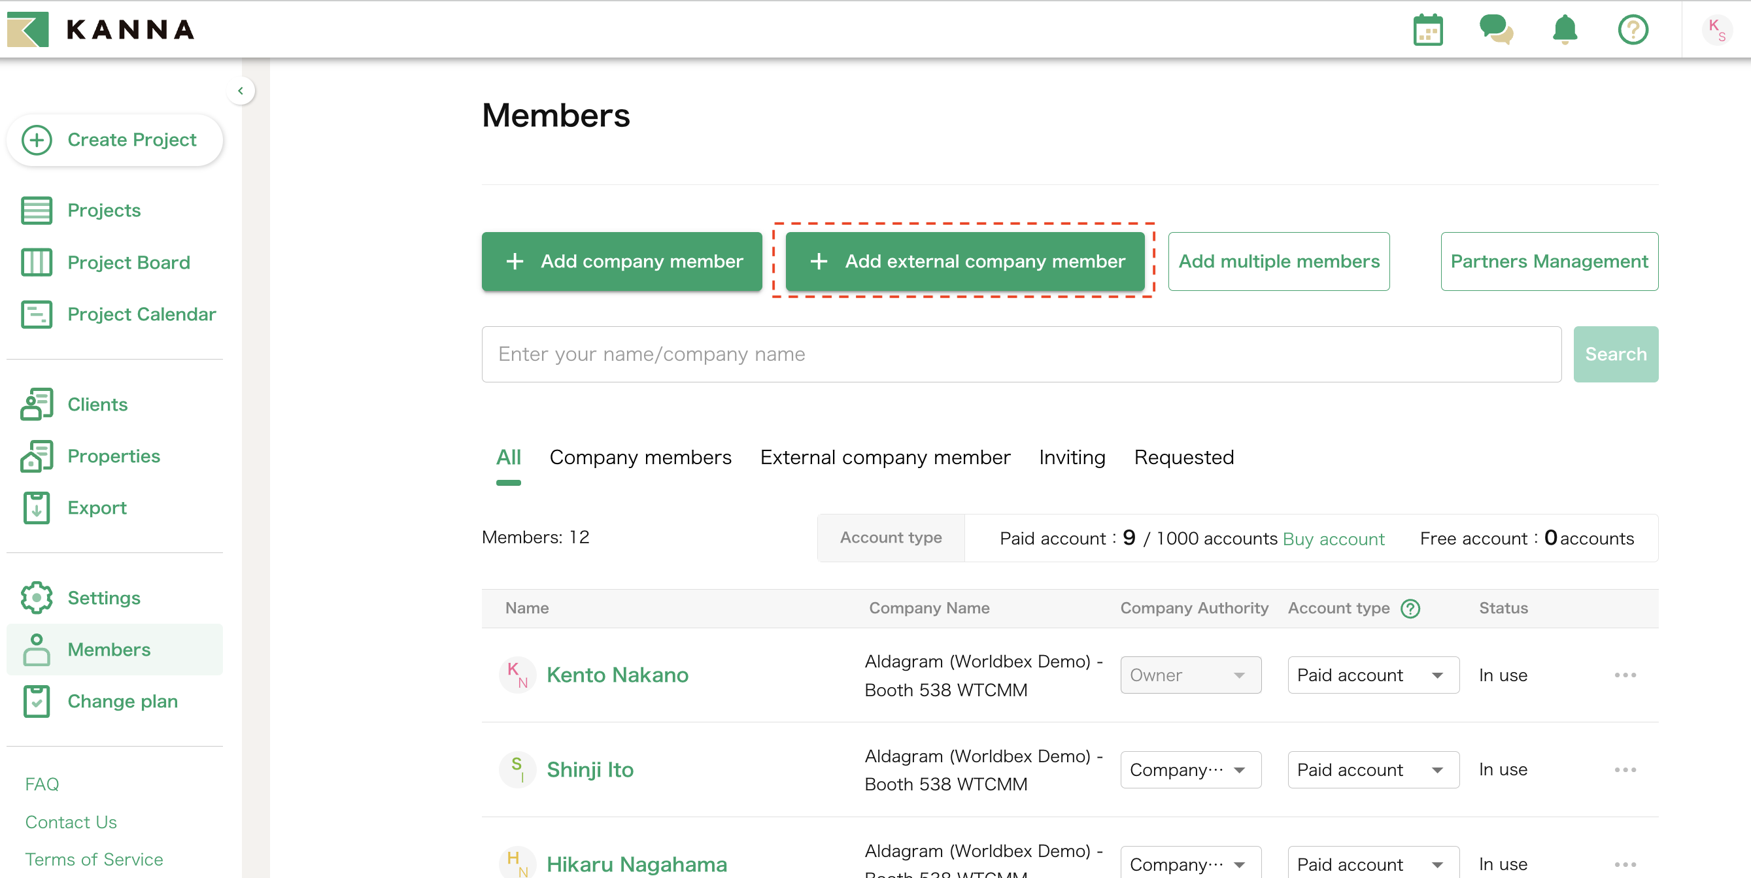Click the notifications bell icon
The width and height of the screenshot is (1751, 878).
coord(1565,30)
